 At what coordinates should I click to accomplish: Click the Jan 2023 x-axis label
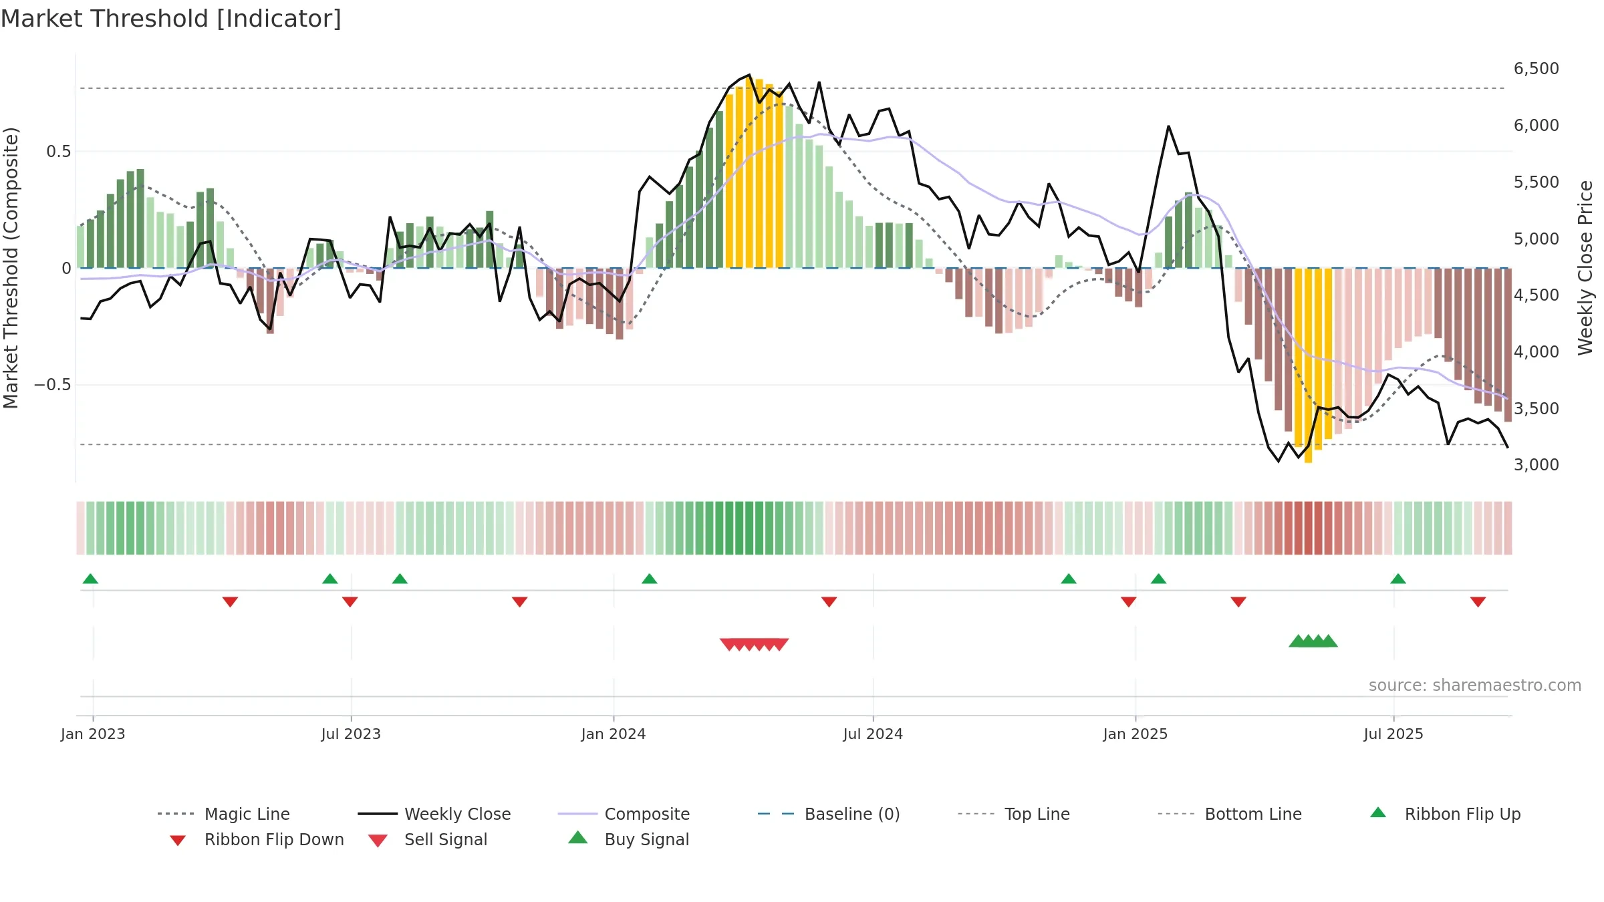coord(93,734)
